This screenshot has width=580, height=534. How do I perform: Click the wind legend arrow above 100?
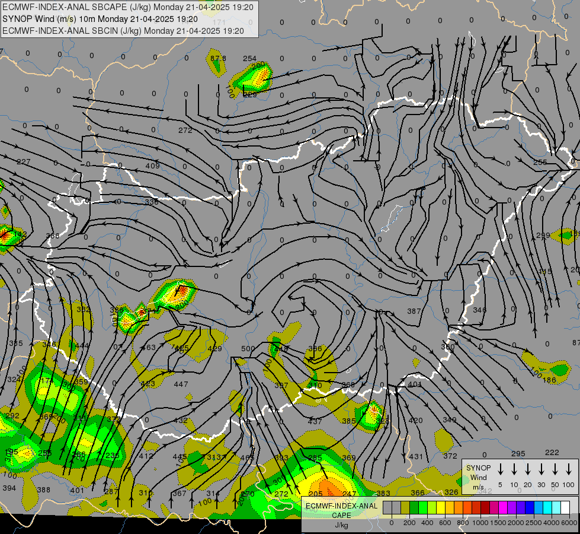coord(569,469)
